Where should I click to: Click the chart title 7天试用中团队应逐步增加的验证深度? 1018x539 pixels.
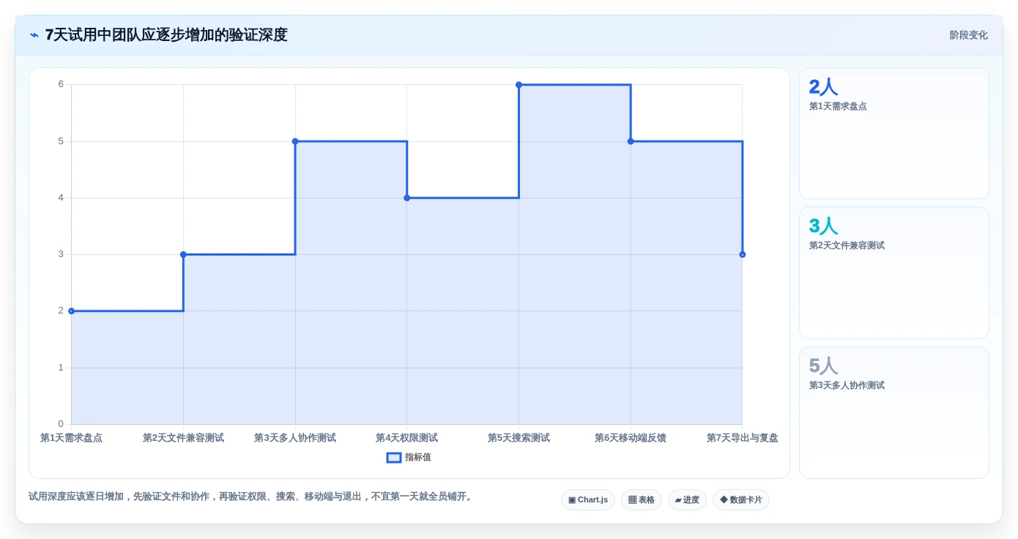[x=166, y=35]
